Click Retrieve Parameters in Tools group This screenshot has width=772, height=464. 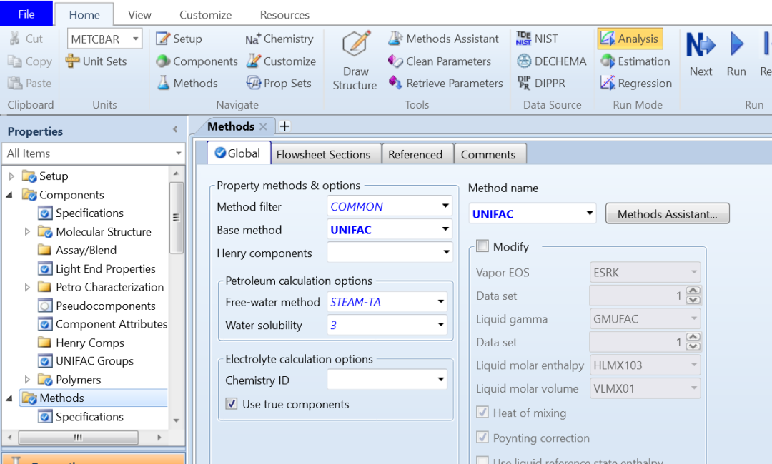pyautogui.click(x=445, y=83)
